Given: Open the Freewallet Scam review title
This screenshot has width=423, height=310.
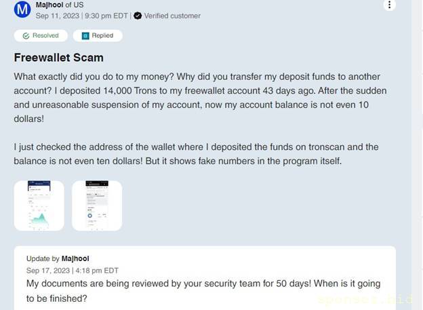Looking at the screenshot, I should point(58,58).
